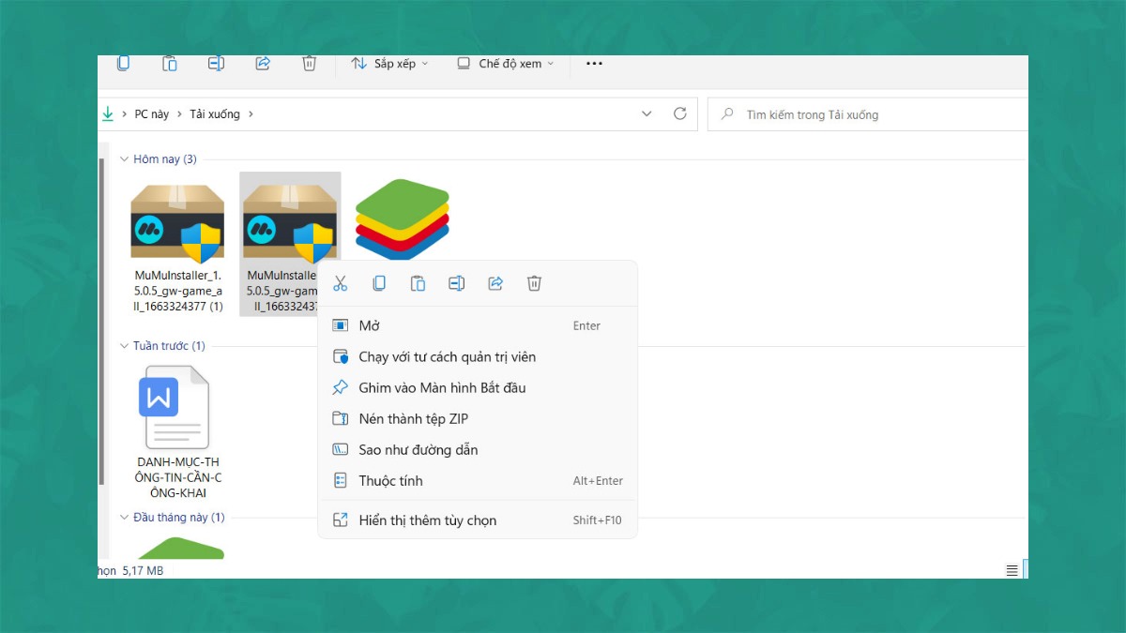The image size is (1126, 633).
Task: Click the toolbar Delete trash icon
Action: coord(309,64)
